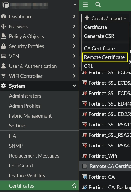The height and width of the screenshot is (192, 131).
Task: Click the Security Profiles padlock icon
Action: coord(3,46)
